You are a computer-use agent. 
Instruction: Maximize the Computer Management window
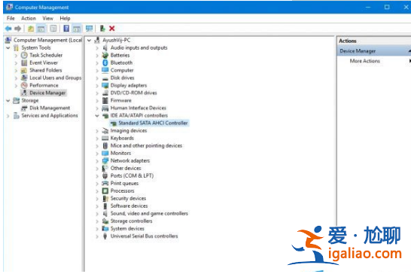click(x=387, y=7)
